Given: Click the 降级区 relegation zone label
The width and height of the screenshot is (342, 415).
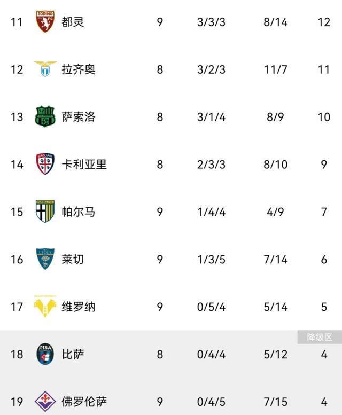Looking at the screenshot, I should click(x=319, y=337).
